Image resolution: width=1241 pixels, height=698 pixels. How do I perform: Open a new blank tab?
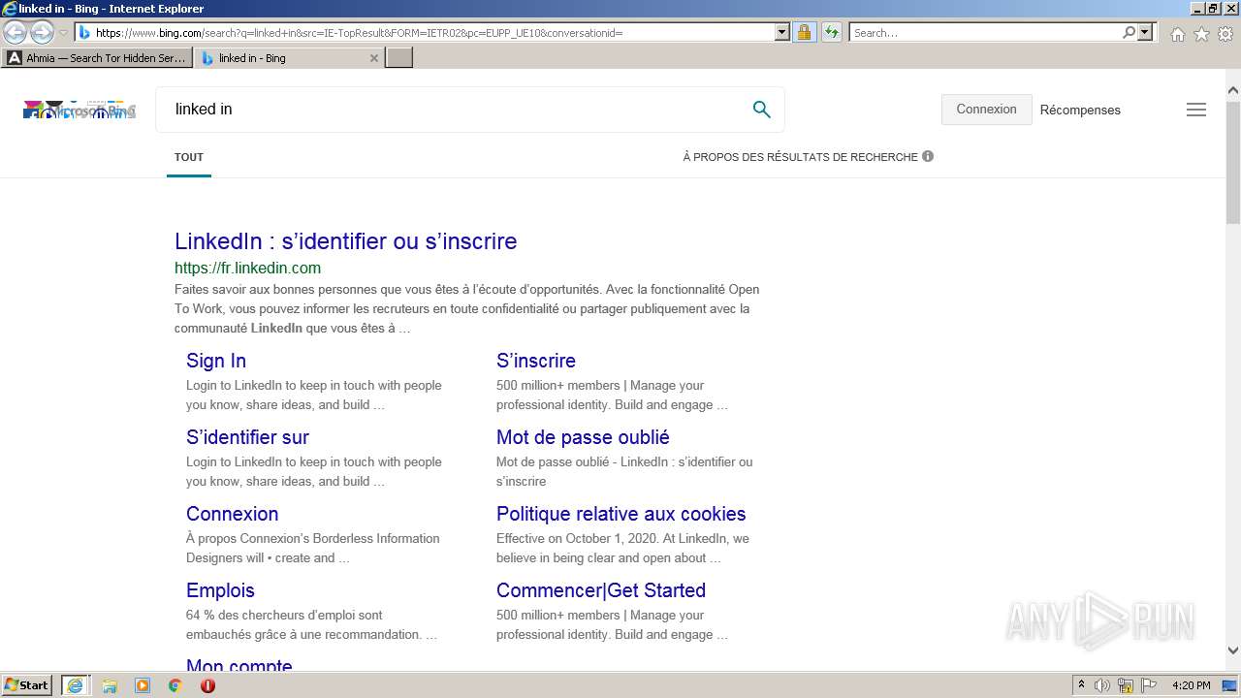[399, 58]
